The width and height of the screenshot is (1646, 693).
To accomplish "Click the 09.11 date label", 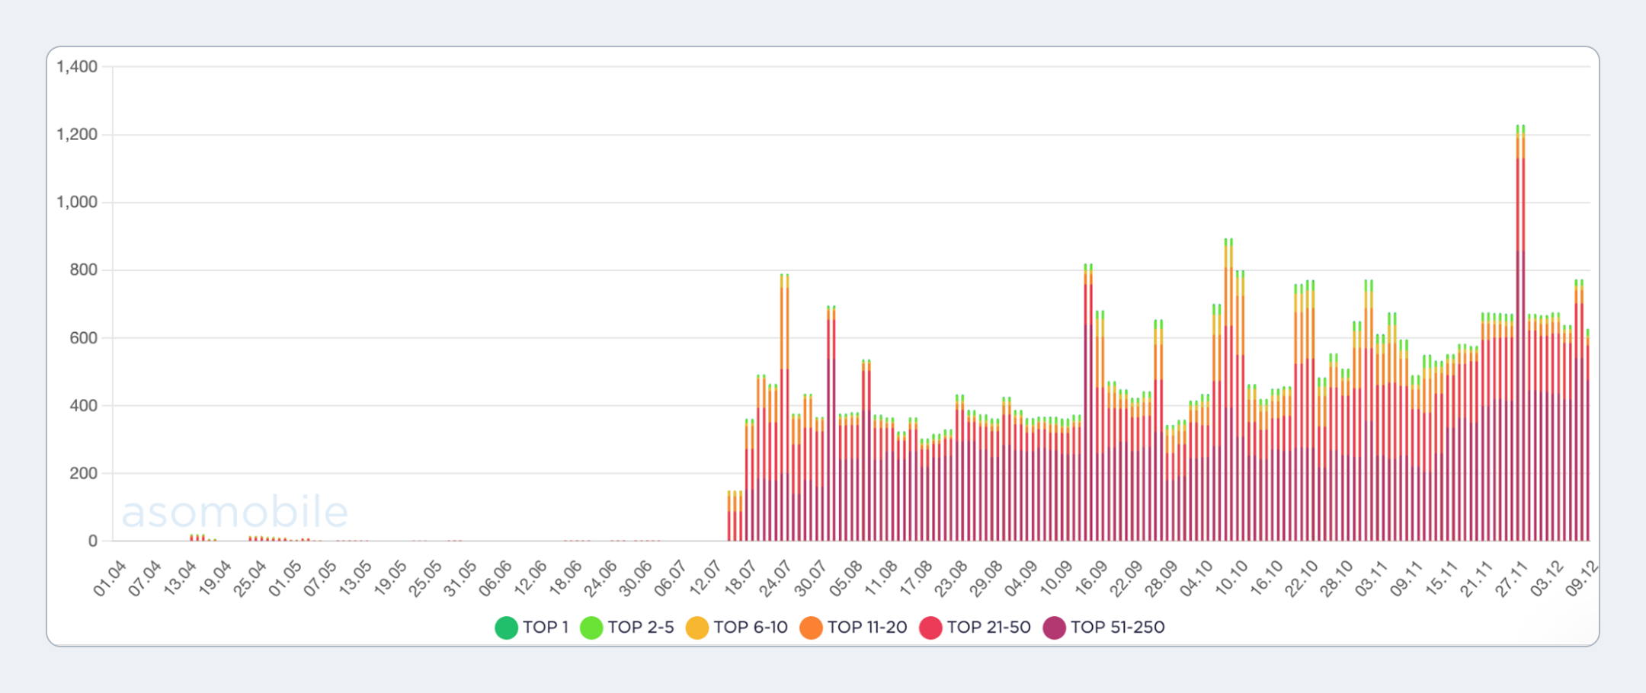I will click(x=1407, y=579).
